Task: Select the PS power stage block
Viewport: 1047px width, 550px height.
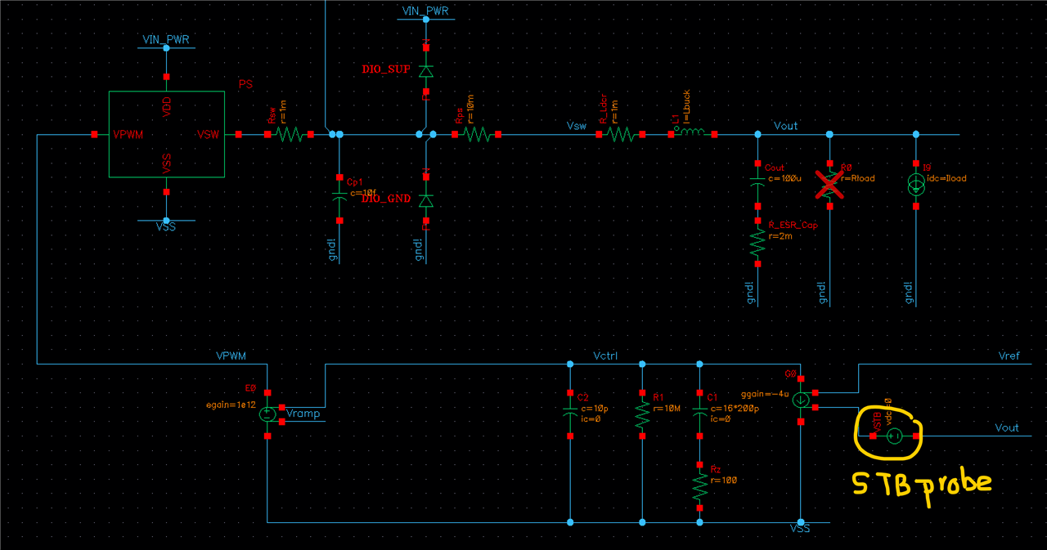Action: [166, 134]
